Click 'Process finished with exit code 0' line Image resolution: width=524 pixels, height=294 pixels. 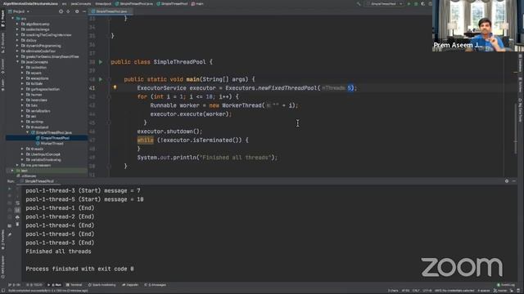(x=80, y=269)
